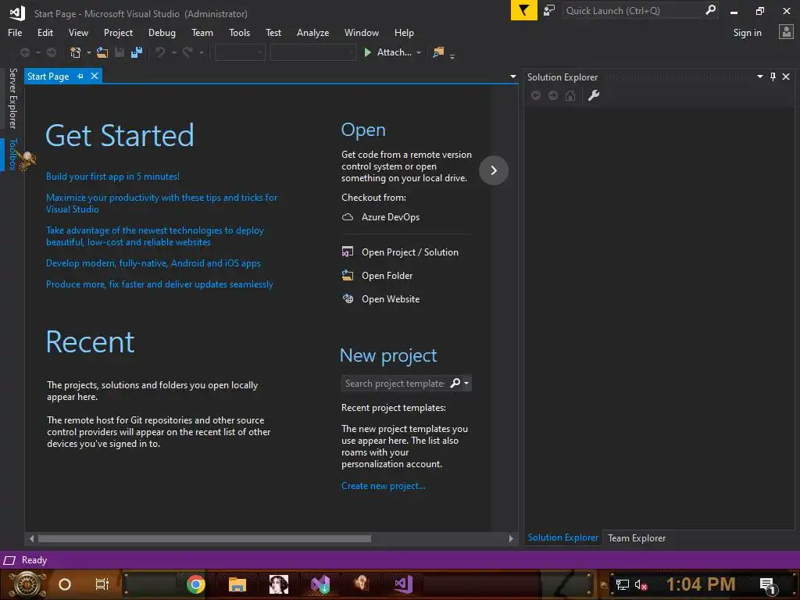Click the Open File toolbar icon

102,52
